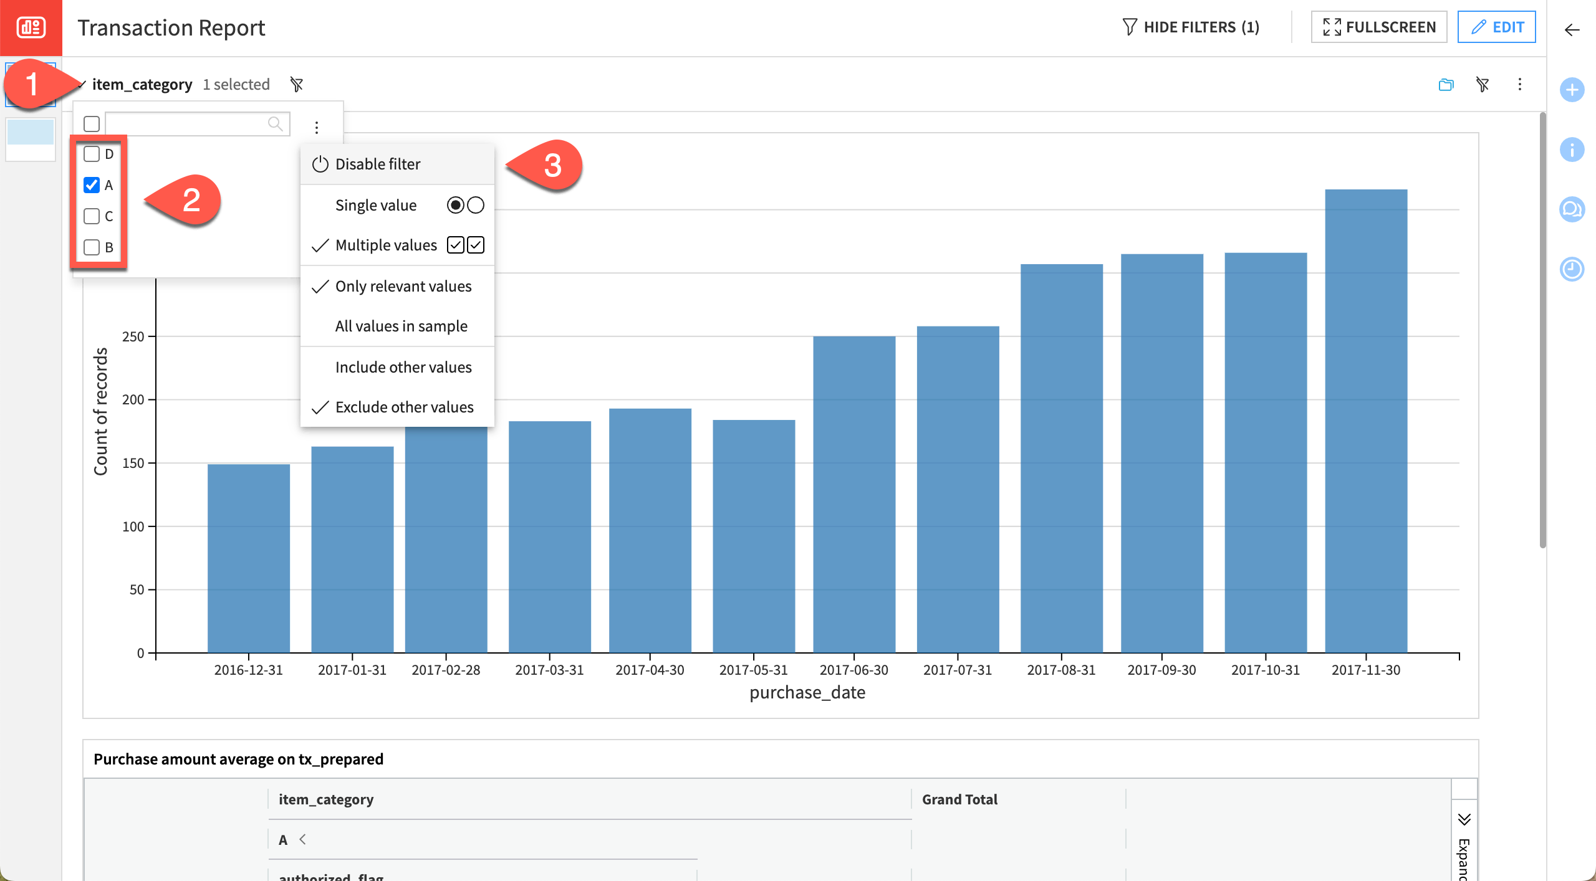The height and width of the screenshot is (881, 1596).
Task: Open the info panel icon
Action: [1572, 150]
